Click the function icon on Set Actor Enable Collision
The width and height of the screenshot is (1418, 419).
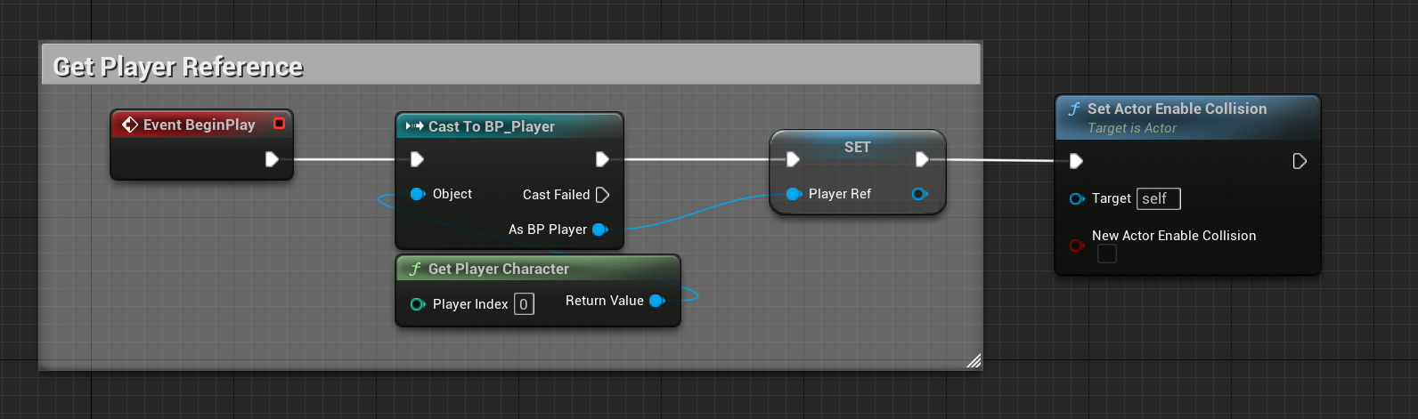(1074, 109)
